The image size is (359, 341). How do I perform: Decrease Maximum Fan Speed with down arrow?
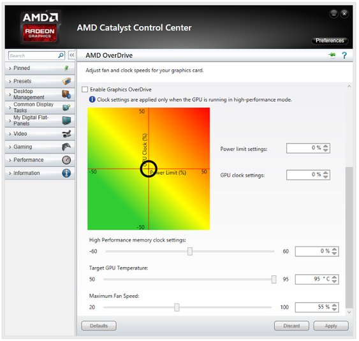click(x=334, y=309)
